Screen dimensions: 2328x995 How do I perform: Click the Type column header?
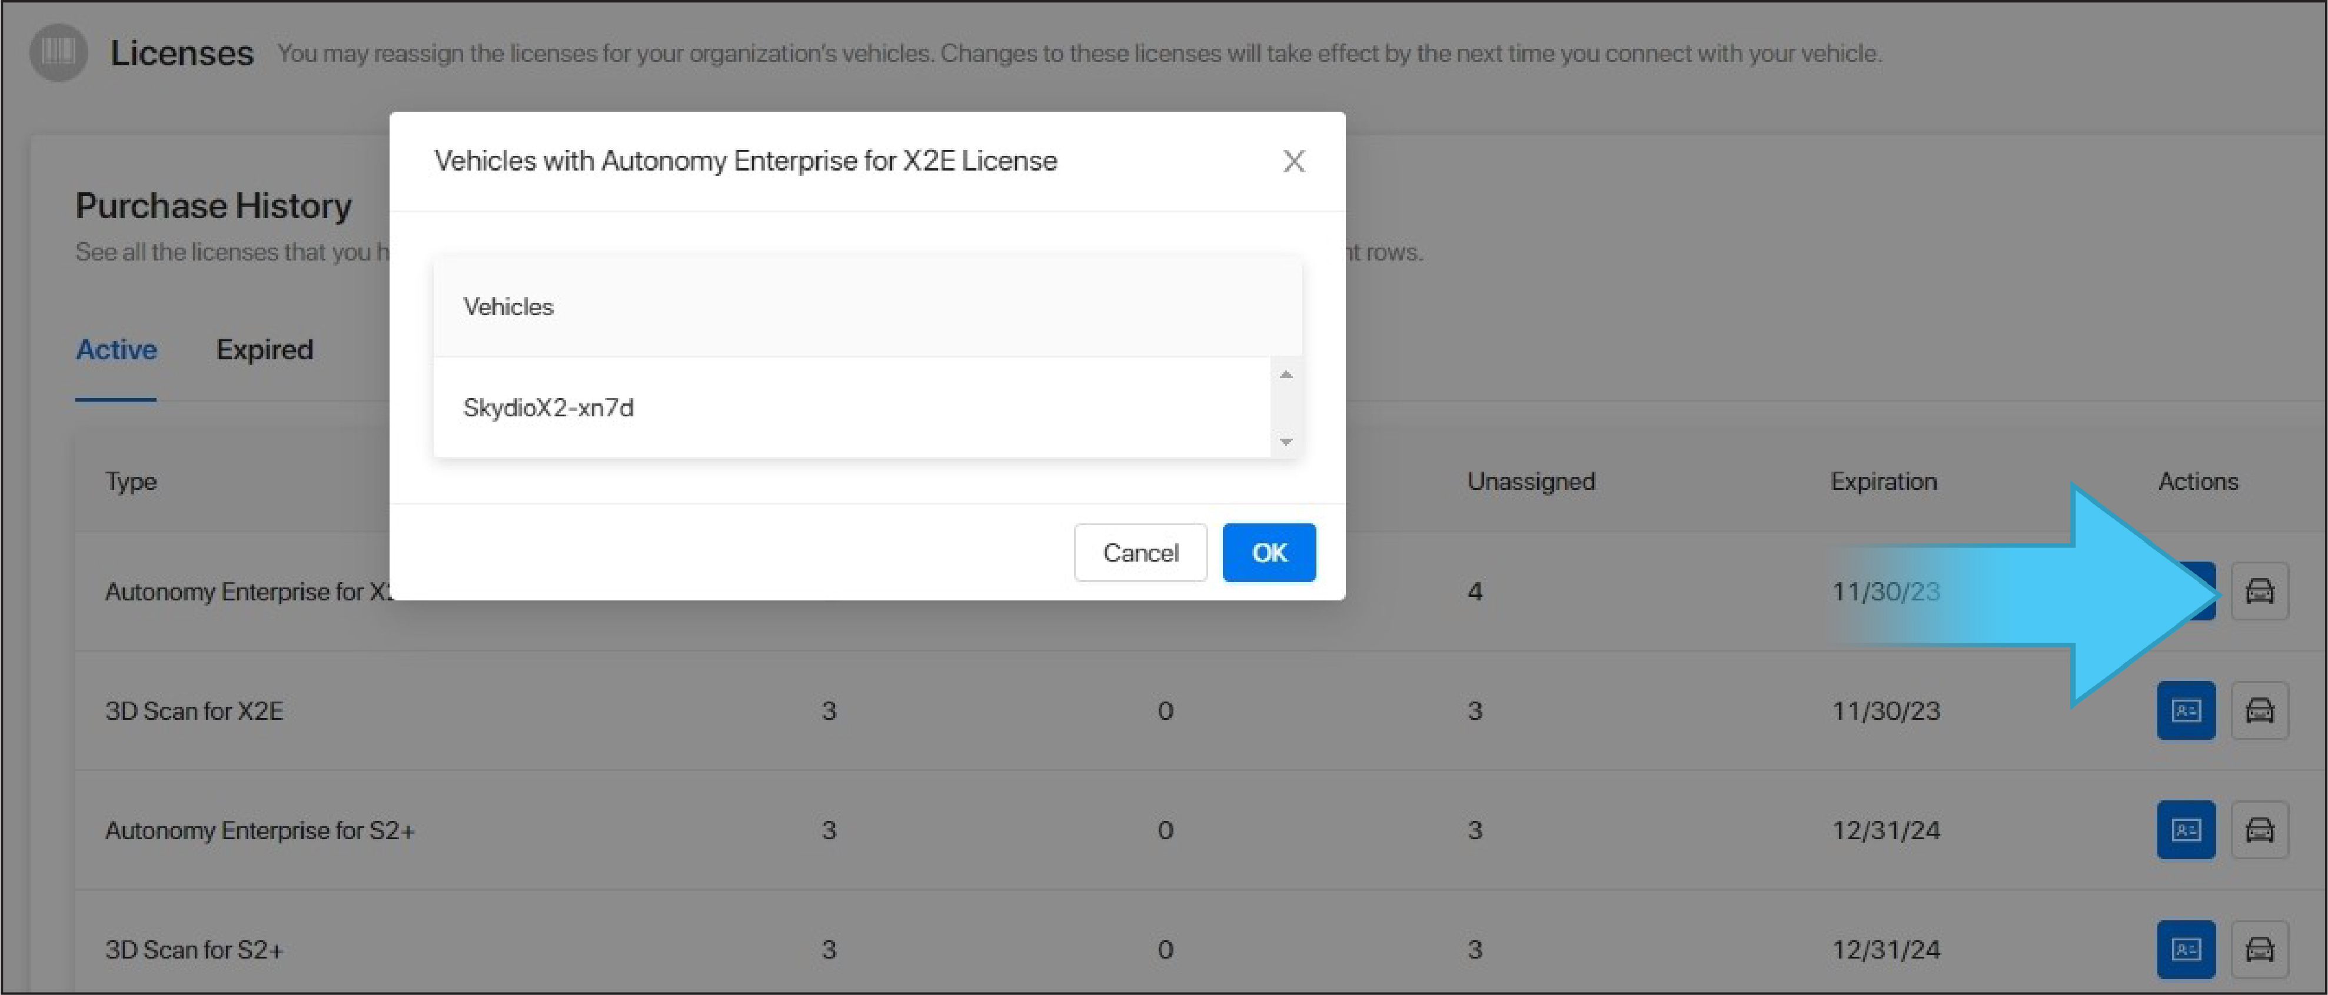131,481
